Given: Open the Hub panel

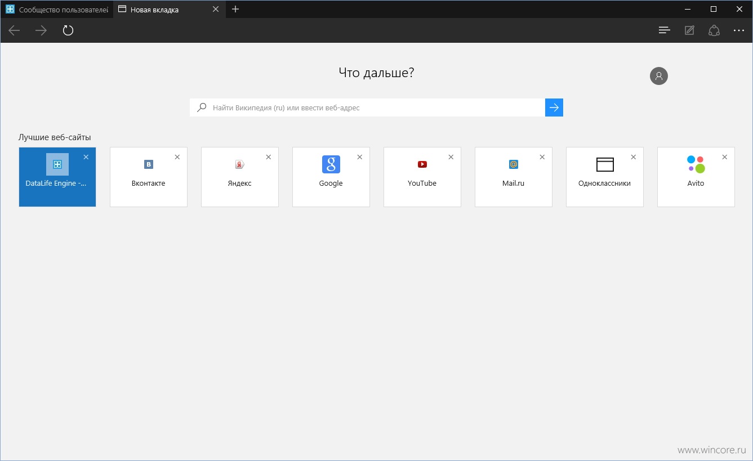Looking at the screenshot, I should tap(665, 30).
